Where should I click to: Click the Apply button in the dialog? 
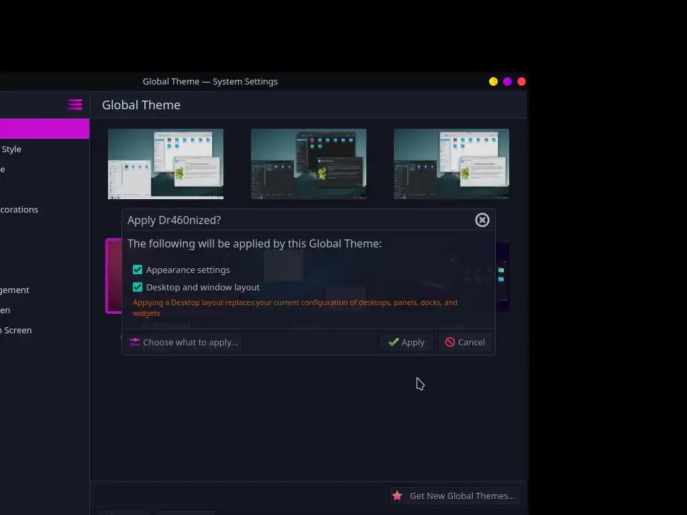pos(406,342)
